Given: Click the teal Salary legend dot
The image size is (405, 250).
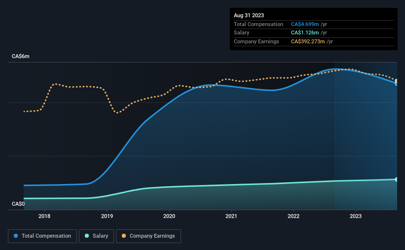Looking at the screenshot, I should [x=87, y=236].
